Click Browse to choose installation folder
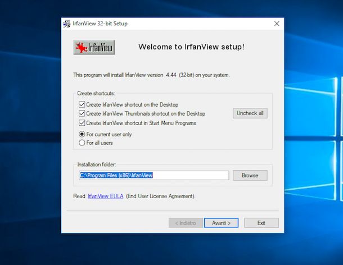Screen dimensions: 343x265 tap(250, 175)
